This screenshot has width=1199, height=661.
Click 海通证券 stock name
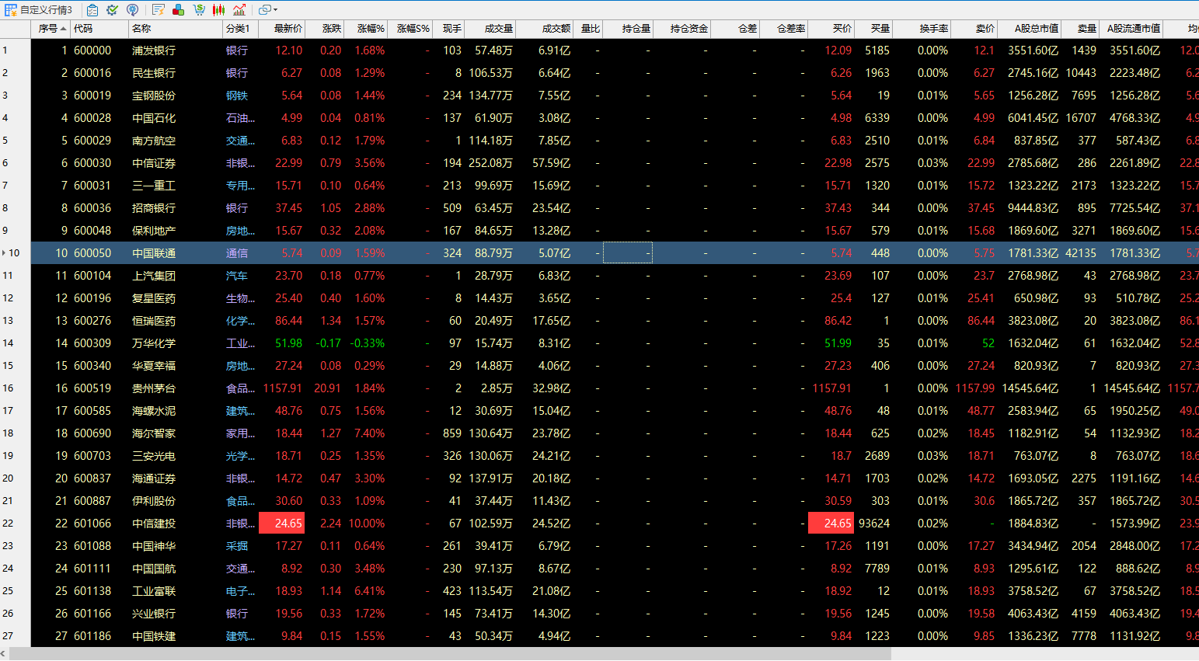tap(154, 478)
